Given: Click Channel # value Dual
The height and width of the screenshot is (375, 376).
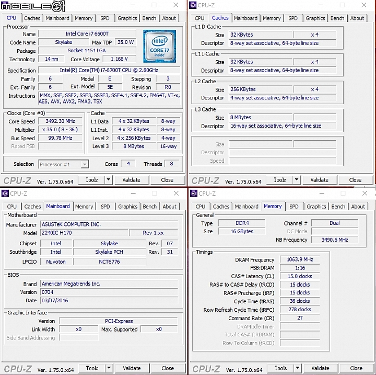Looking at the screenshot, I should (335, 223).
